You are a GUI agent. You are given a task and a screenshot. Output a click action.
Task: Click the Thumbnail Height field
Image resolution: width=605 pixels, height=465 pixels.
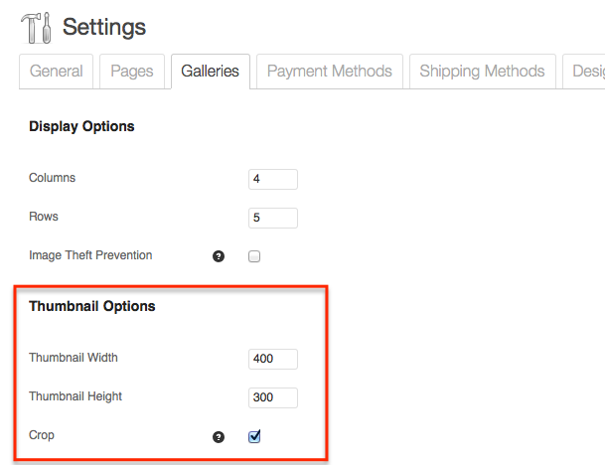[x=273, y=397]
